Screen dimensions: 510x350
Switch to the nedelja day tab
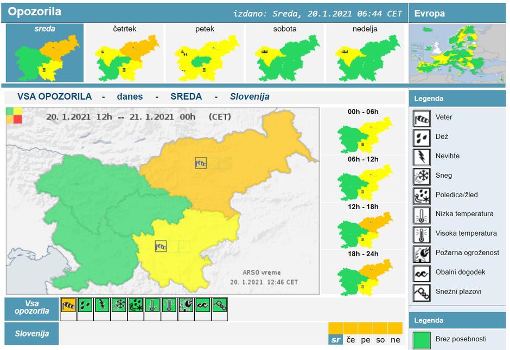coord(364,53)
